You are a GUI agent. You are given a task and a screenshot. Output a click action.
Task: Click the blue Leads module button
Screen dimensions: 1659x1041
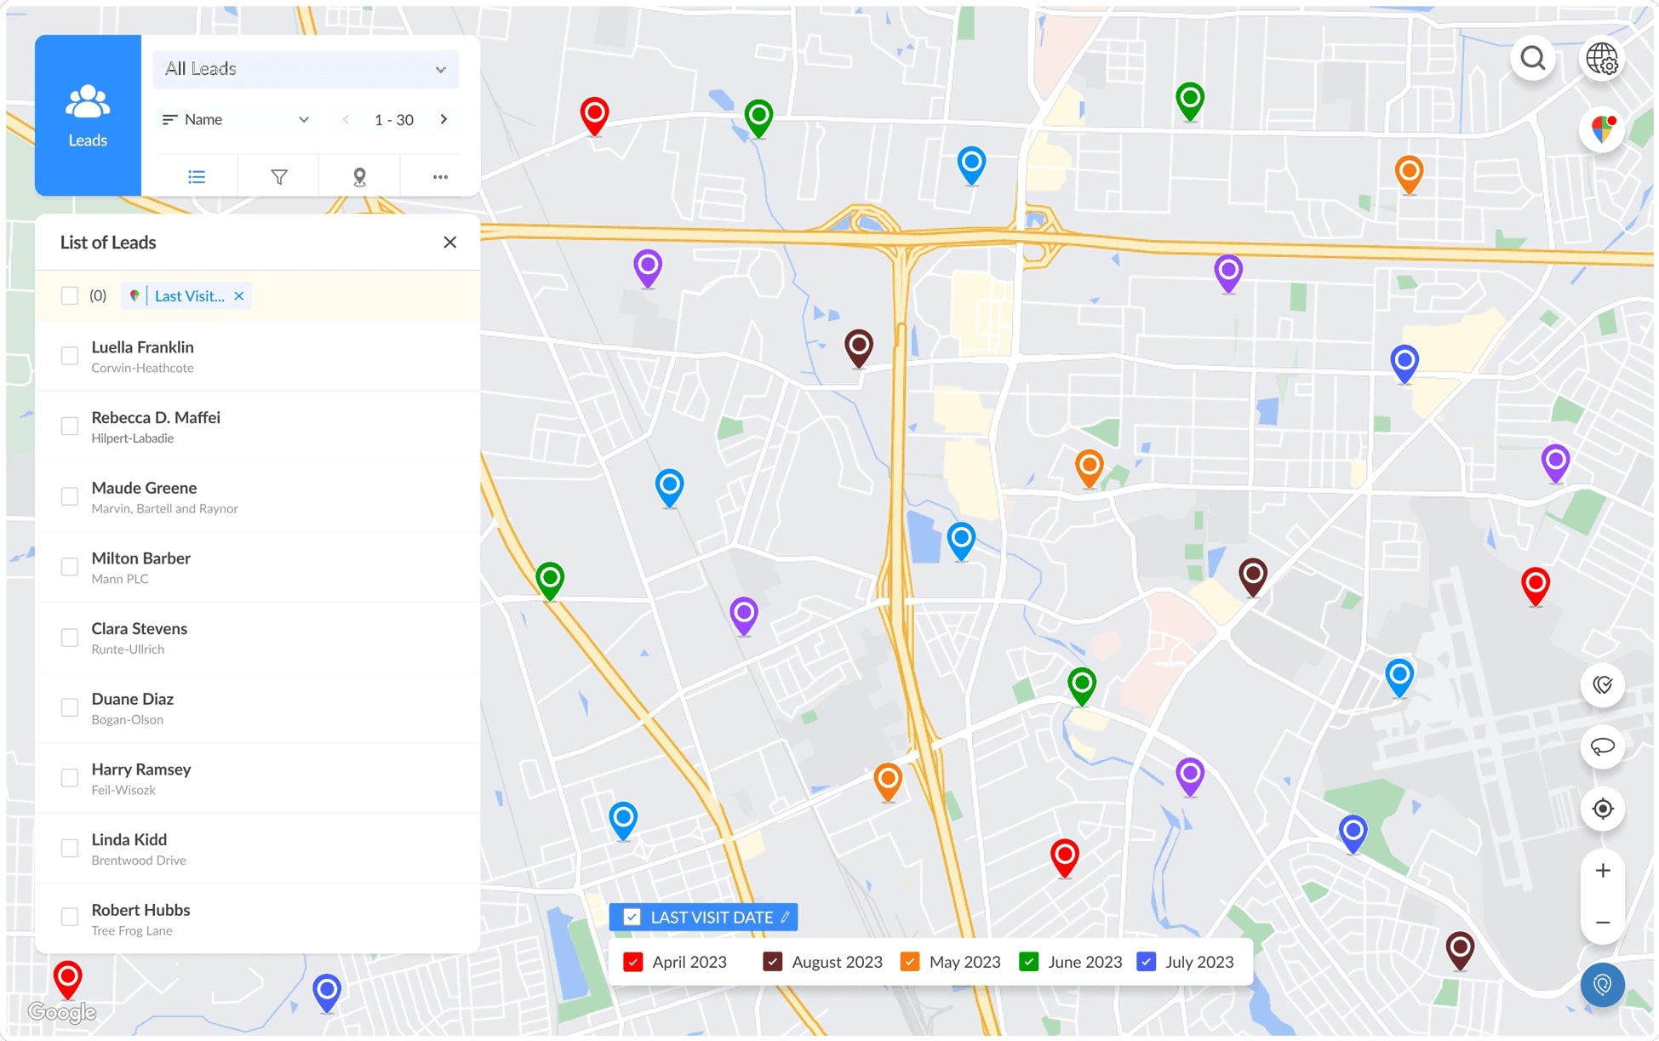point(88,116)
